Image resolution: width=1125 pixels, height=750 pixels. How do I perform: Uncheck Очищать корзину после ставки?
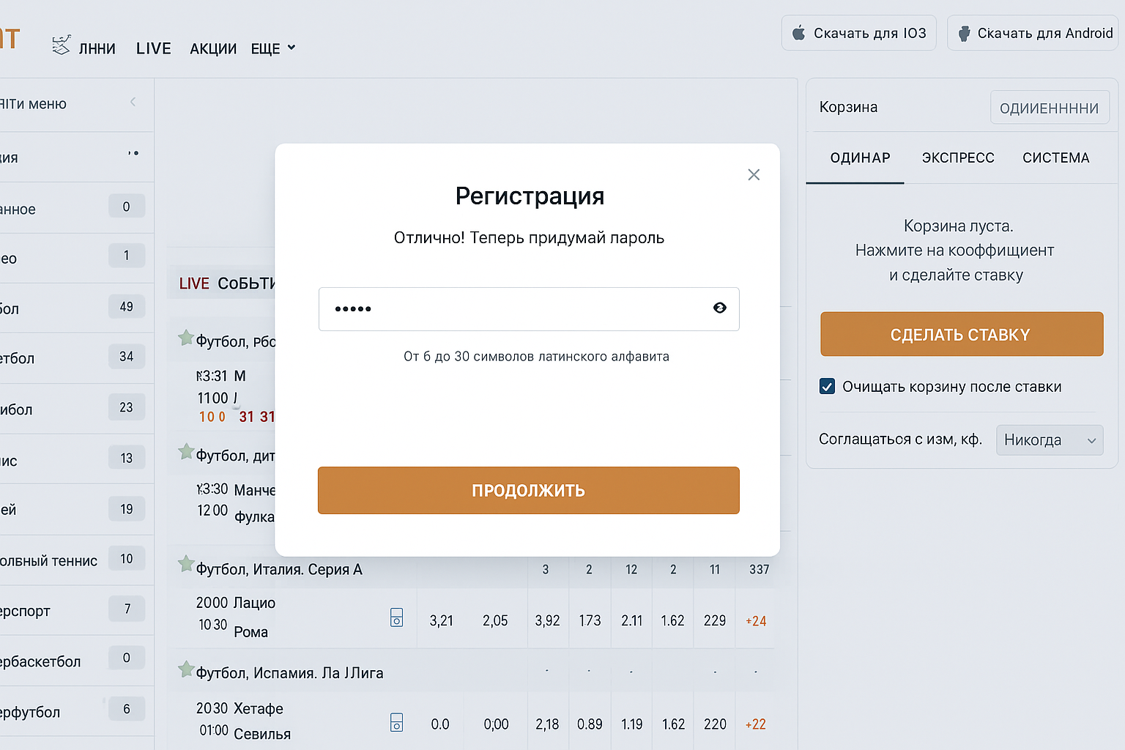click(x=827, y=386)
